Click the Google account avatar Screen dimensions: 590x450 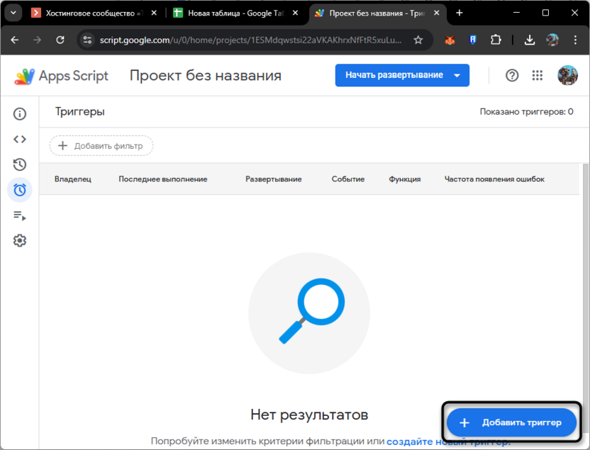568,75
